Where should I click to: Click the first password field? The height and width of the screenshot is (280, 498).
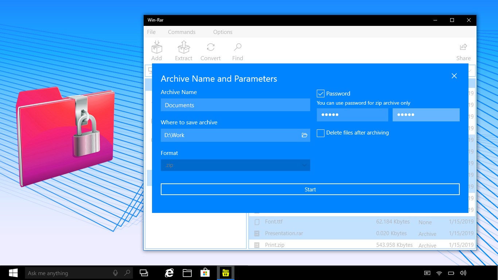pyautogui.click(x=353, y=115)
